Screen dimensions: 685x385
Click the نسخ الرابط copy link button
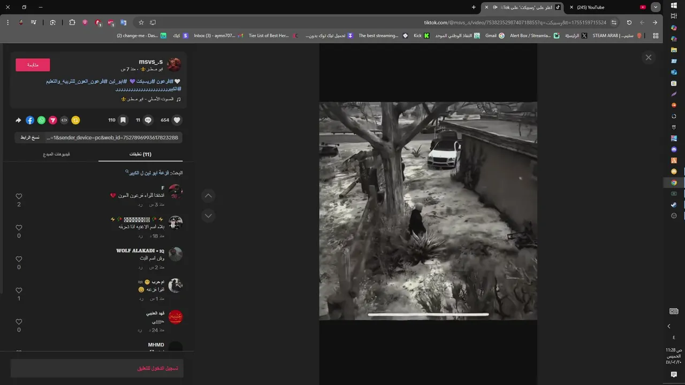tap(30, 137)
